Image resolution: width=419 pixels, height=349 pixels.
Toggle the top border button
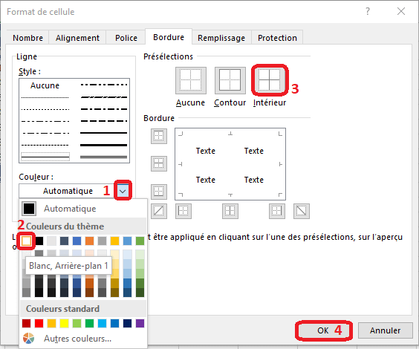click(x=159, y=136)
